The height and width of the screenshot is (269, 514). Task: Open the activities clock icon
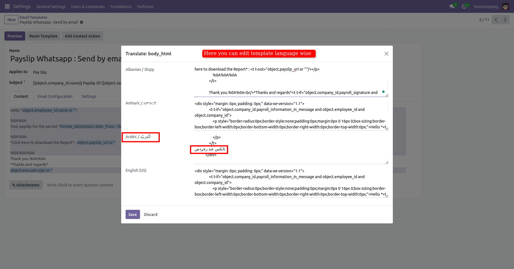464,6
